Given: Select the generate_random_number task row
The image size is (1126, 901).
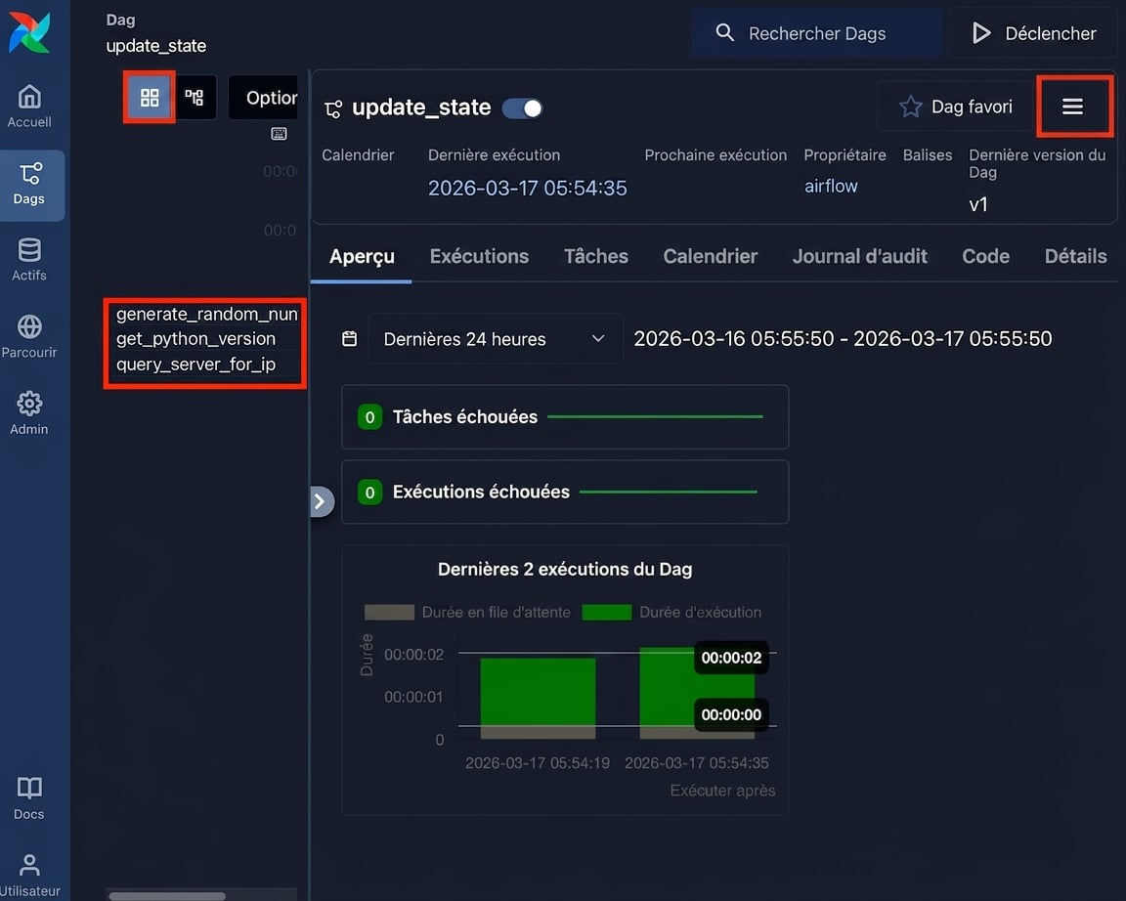Looking at the screenshot, I should tap(206, 314).
